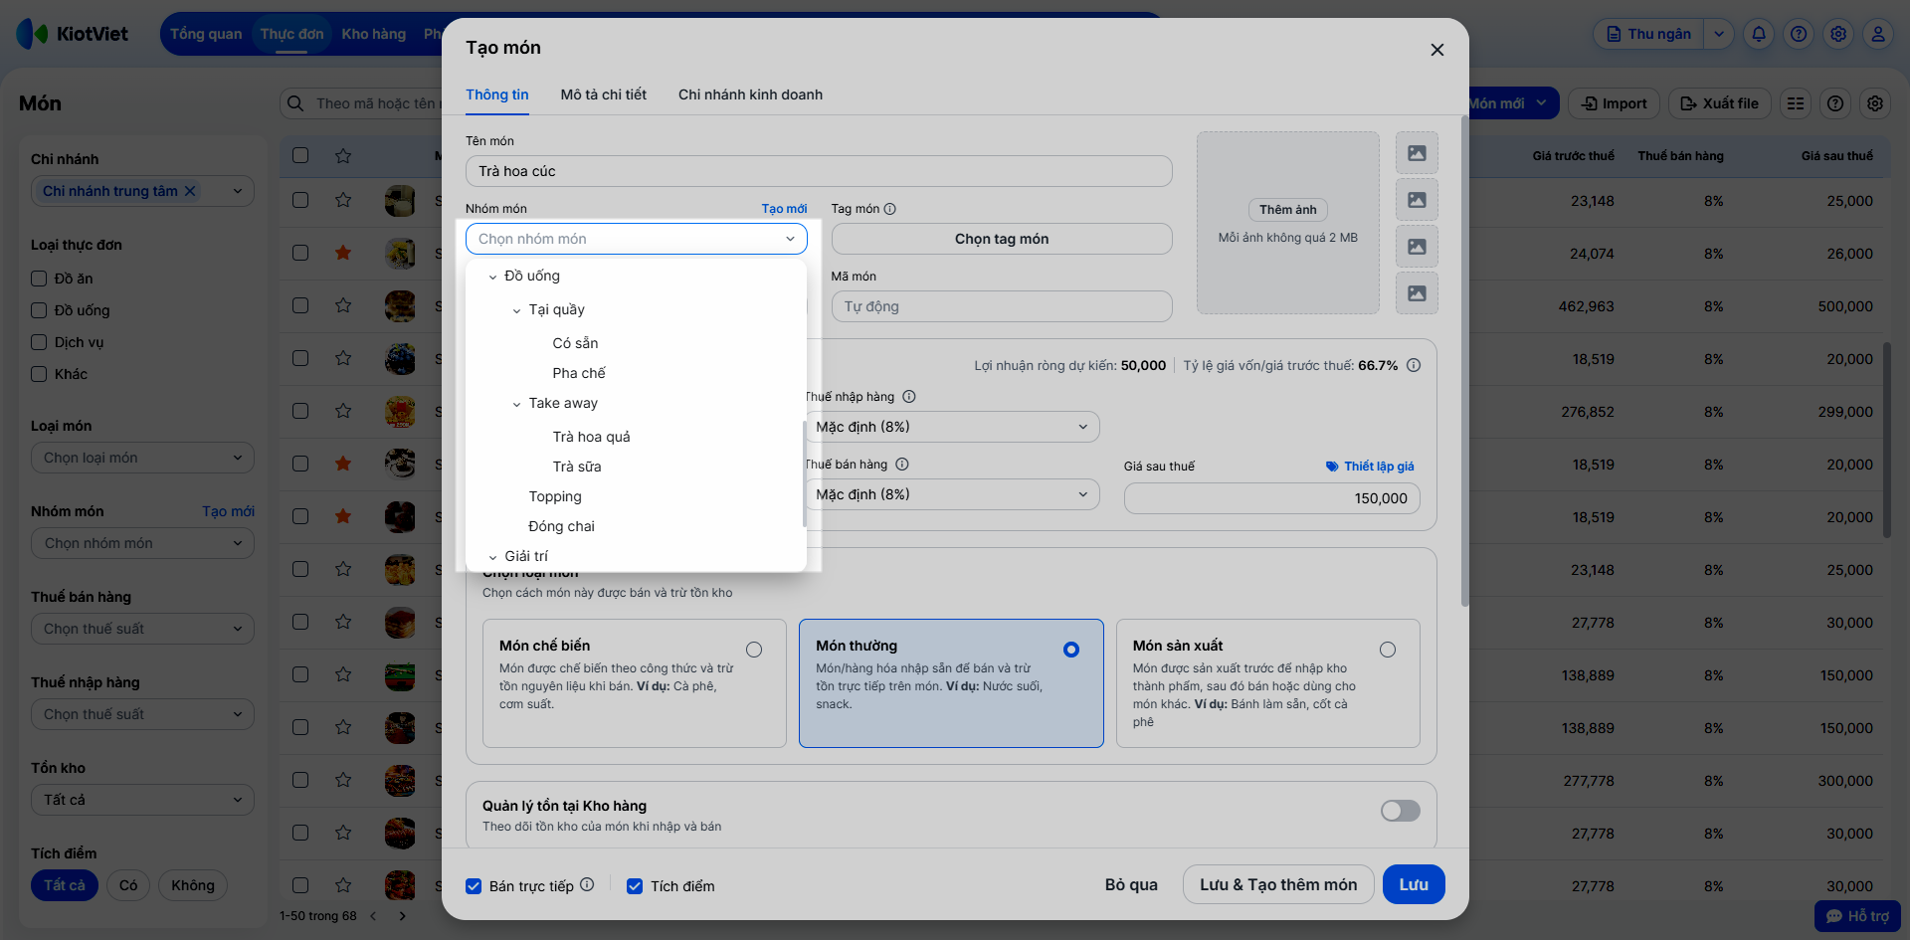Open the Thuế nhập hàng Mặc định dropdown
1910x940 pixels.
pos(952,427)
